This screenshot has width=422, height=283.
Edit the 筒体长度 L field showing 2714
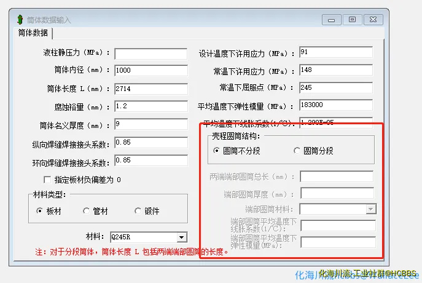151,89
